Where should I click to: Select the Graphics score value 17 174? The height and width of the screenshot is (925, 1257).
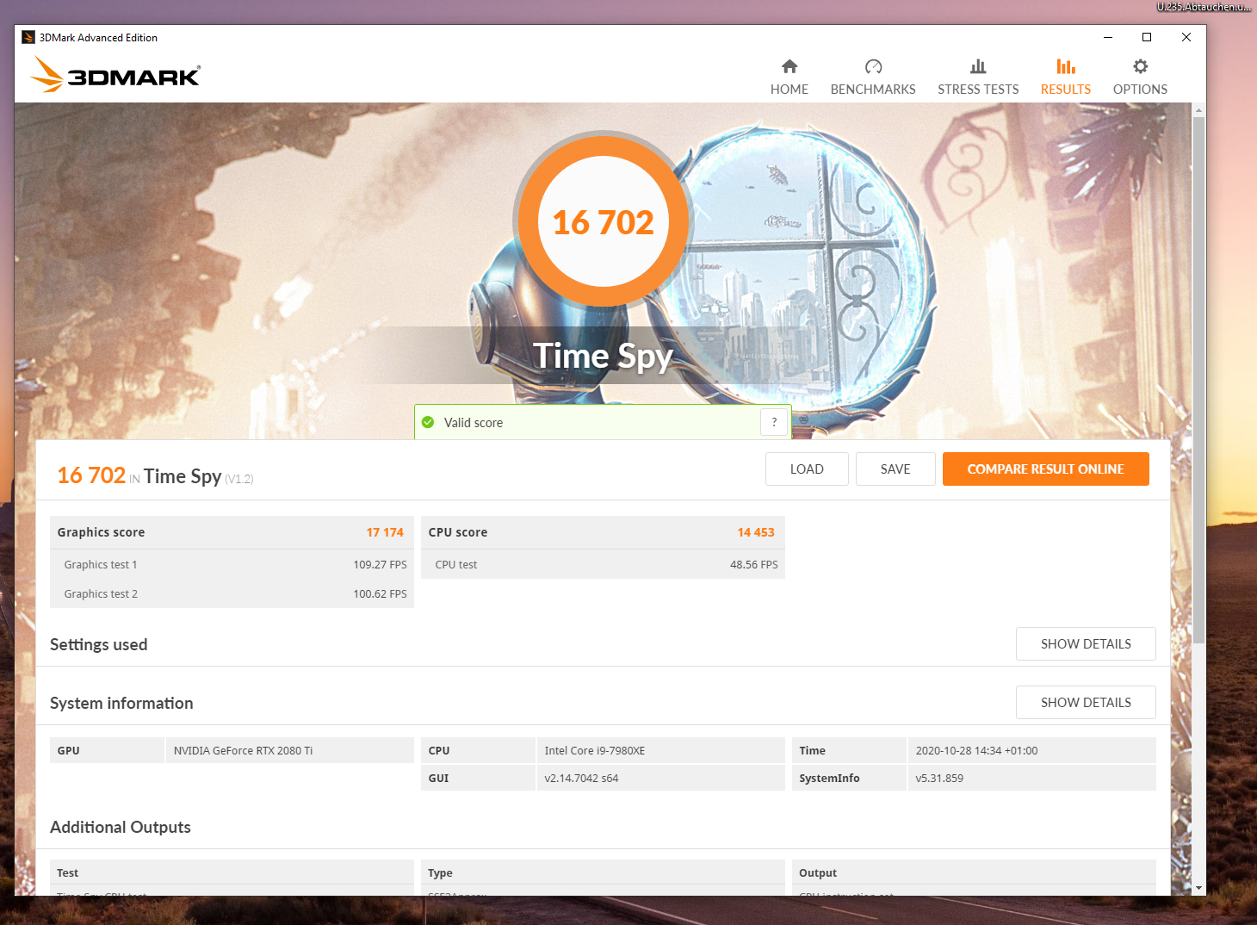click(385, 532)
